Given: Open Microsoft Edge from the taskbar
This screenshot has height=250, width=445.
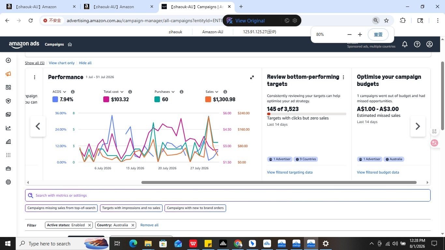Looking at the screenshot, I should click(133, 243).
